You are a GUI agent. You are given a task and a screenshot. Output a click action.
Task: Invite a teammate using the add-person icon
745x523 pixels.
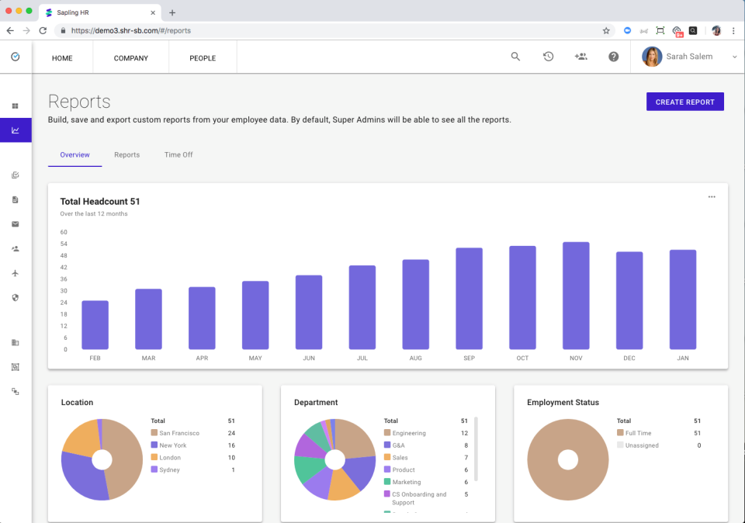click(x=580, y=57)
